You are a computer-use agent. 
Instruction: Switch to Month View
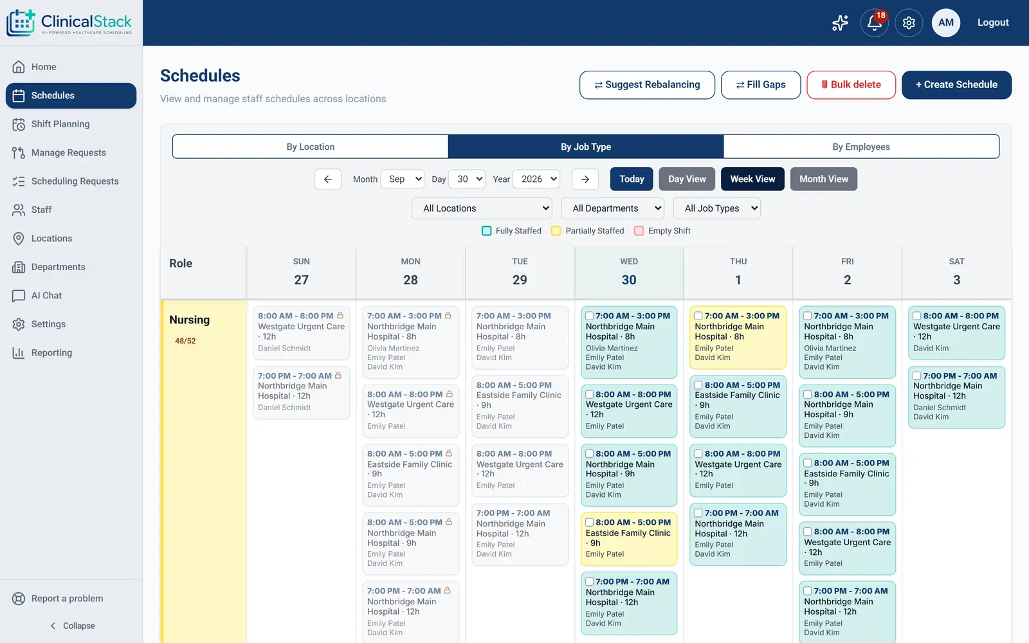[x=824, y=179]
